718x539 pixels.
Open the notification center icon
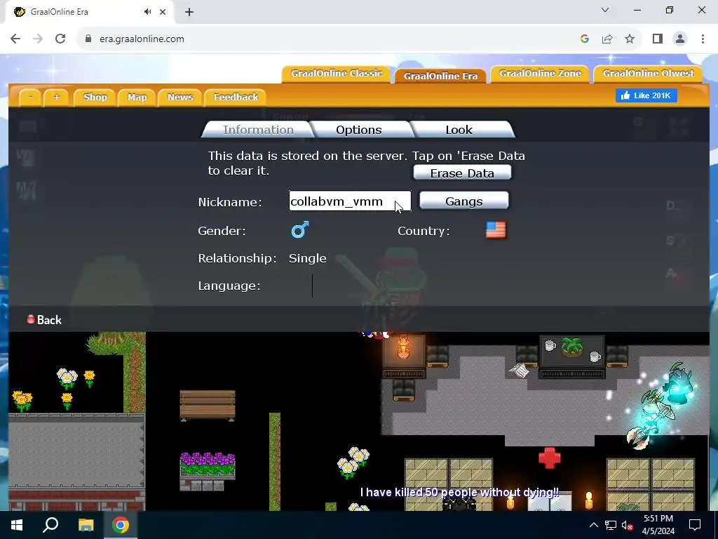[695, 525]
